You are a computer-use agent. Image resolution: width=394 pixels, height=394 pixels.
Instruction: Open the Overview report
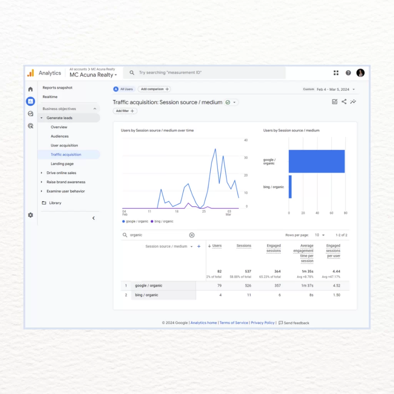point(59,127)
